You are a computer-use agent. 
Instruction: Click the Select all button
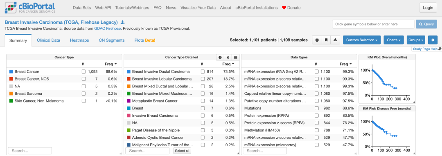[182, 151]
